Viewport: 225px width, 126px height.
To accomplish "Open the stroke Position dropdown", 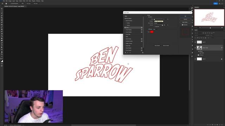I will pos(159,21).
